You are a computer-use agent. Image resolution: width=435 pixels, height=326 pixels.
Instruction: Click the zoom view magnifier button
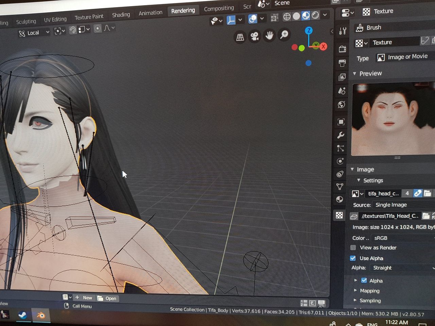[284, 34]
